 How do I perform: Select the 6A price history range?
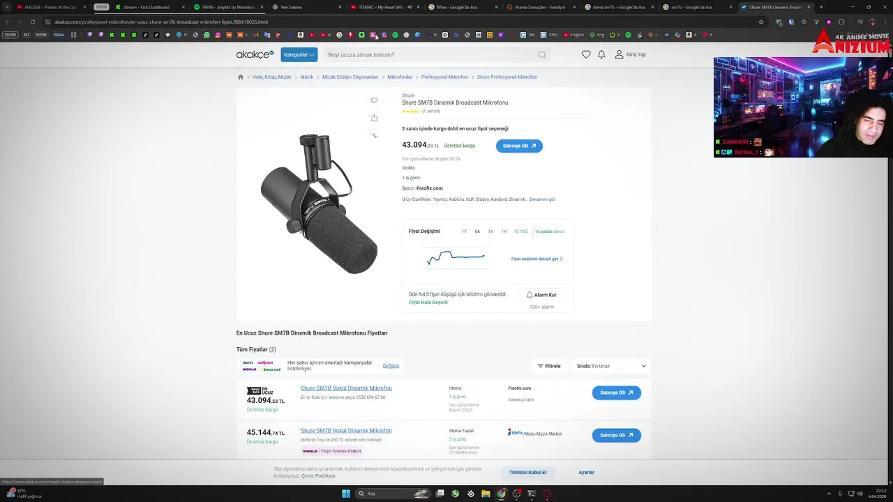click(477, 231)
